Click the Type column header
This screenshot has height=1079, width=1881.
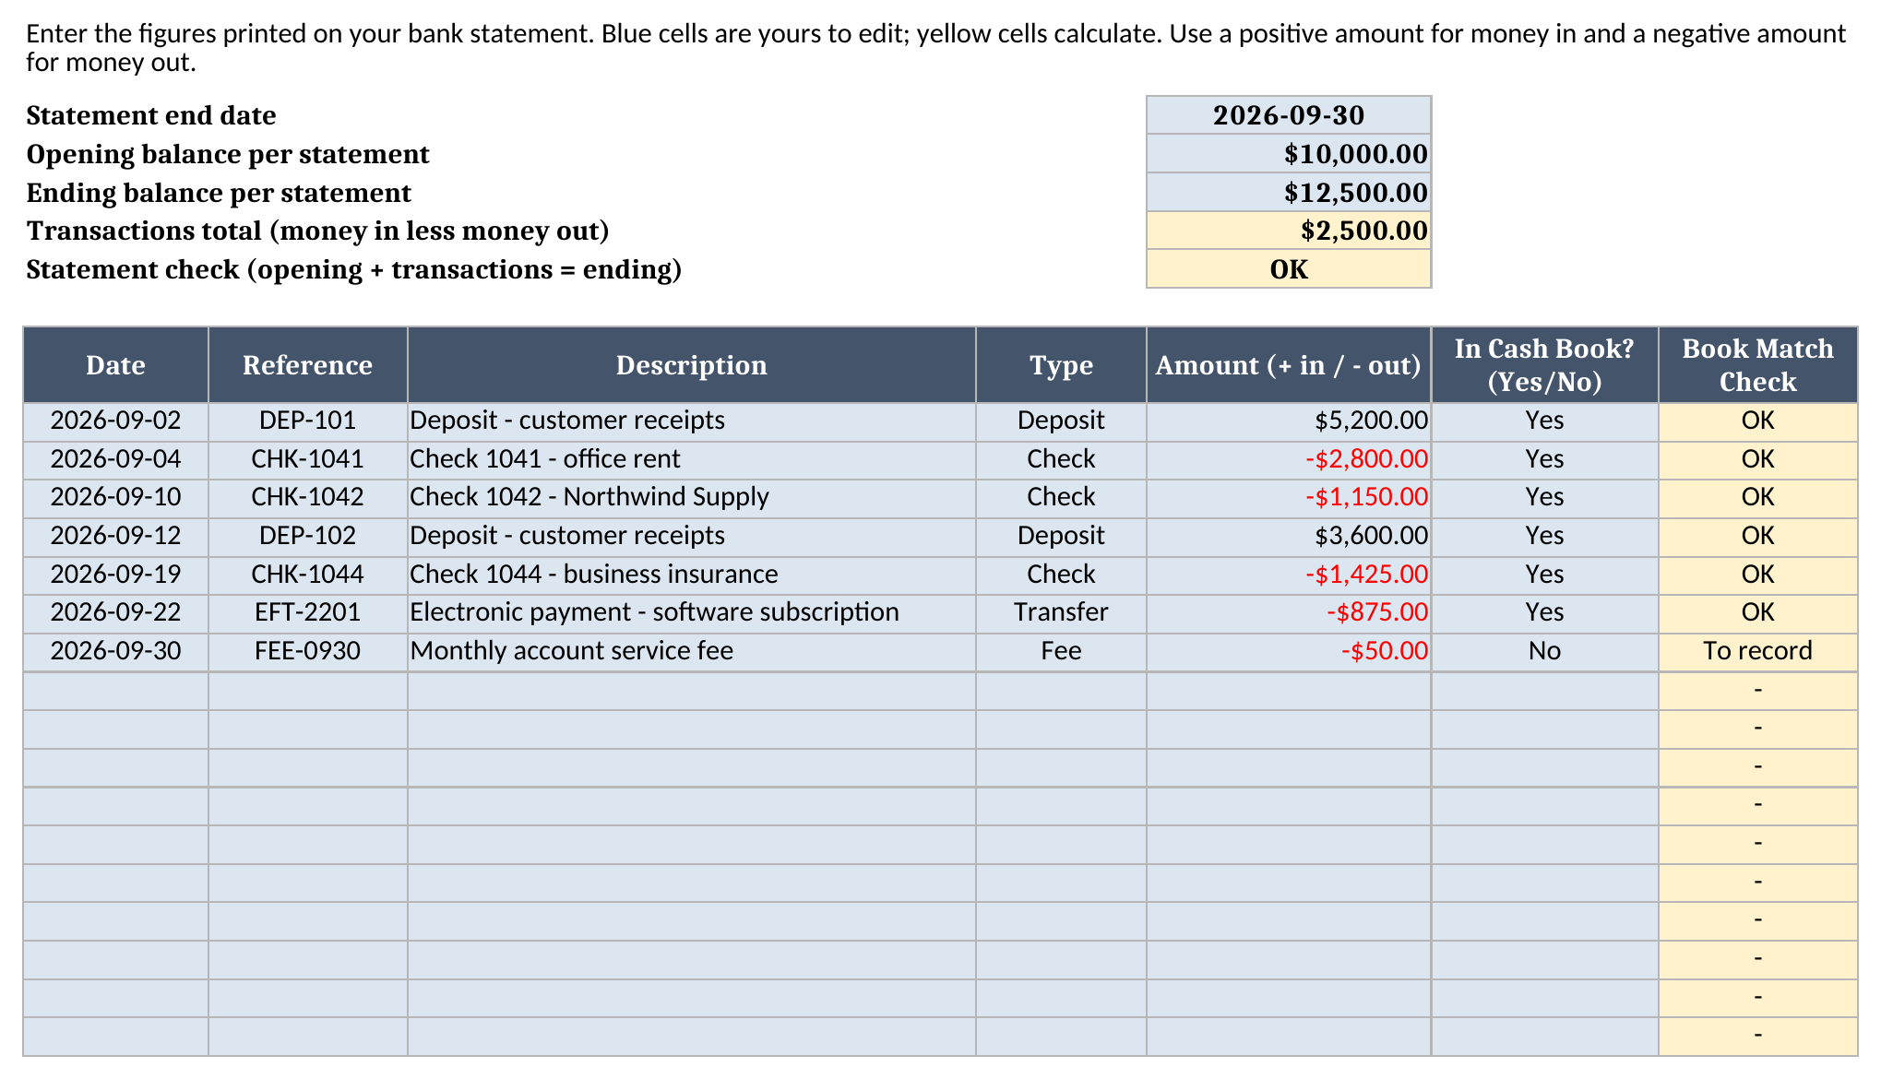point(1061,365)
